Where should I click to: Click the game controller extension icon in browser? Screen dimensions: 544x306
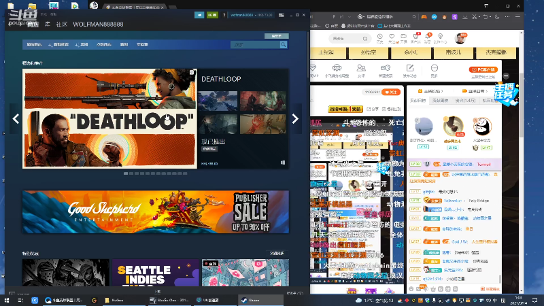tap(424, 16)
